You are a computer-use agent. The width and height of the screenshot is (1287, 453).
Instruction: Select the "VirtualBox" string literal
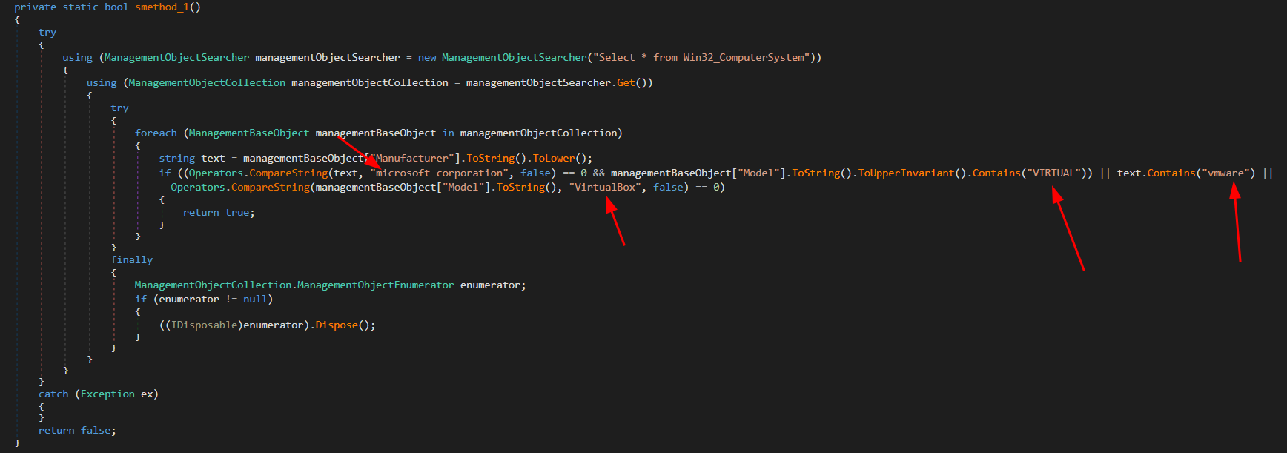coord(605,188)
